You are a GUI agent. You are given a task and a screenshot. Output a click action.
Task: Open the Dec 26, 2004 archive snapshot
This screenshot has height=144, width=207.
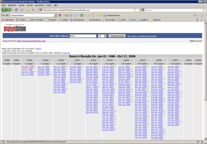coord(124,104)
